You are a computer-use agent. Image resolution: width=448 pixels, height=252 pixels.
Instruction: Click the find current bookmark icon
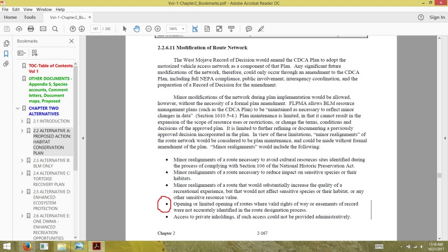pyautogui.click(x=35, y=53)
